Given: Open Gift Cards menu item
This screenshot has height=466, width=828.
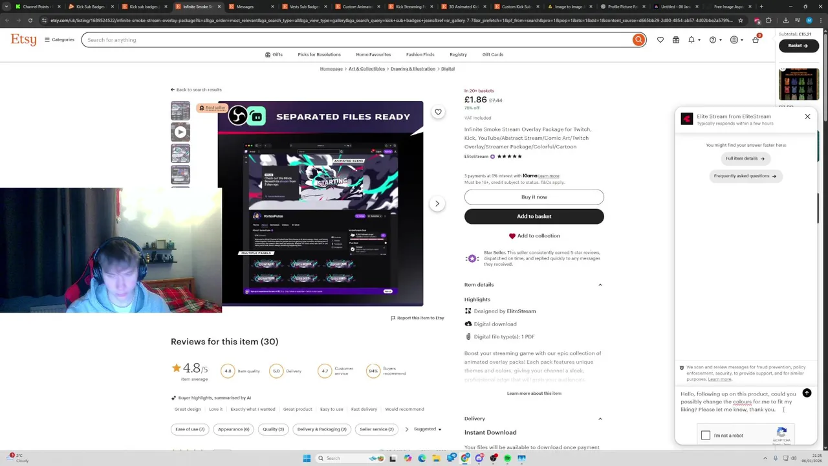Looking at the screenshot, I should (x=493, y=54).
